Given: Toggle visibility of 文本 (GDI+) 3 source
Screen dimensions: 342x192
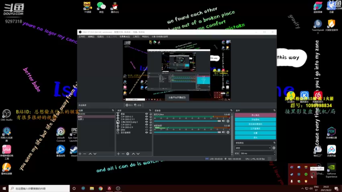Looking at the screenshot, I should (147, 116).
